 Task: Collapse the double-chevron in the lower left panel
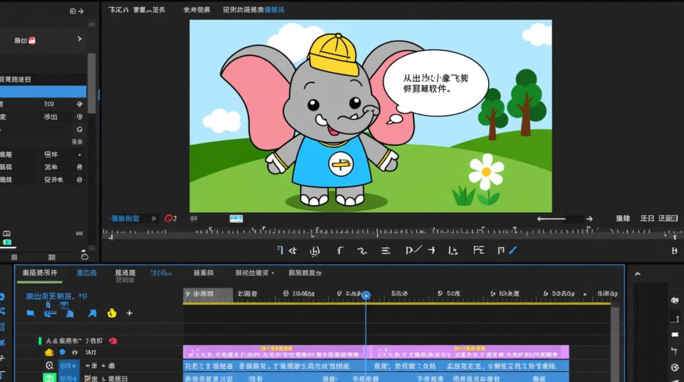(x=79, y=233)
